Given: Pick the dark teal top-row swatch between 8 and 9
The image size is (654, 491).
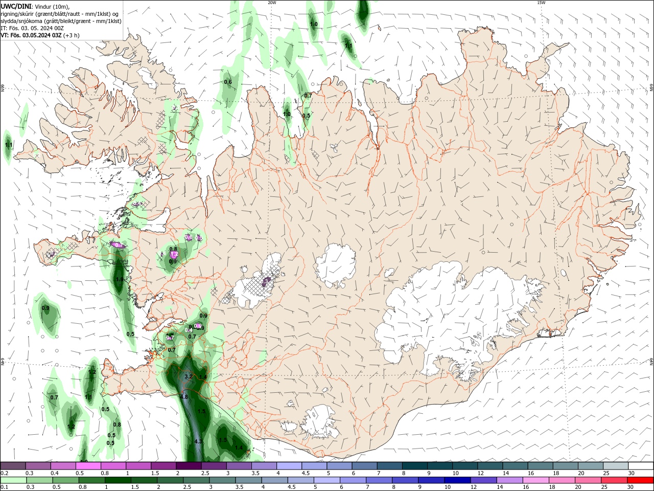Looking at the screenshot, I should [414, 466].
